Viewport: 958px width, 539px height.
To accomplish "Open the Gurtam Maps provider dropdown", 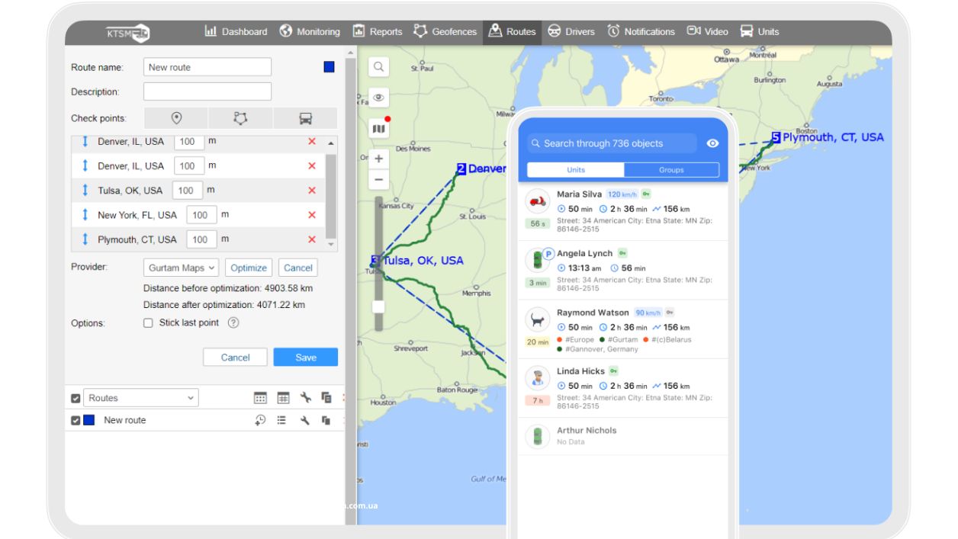I will (x=181, y=268).
